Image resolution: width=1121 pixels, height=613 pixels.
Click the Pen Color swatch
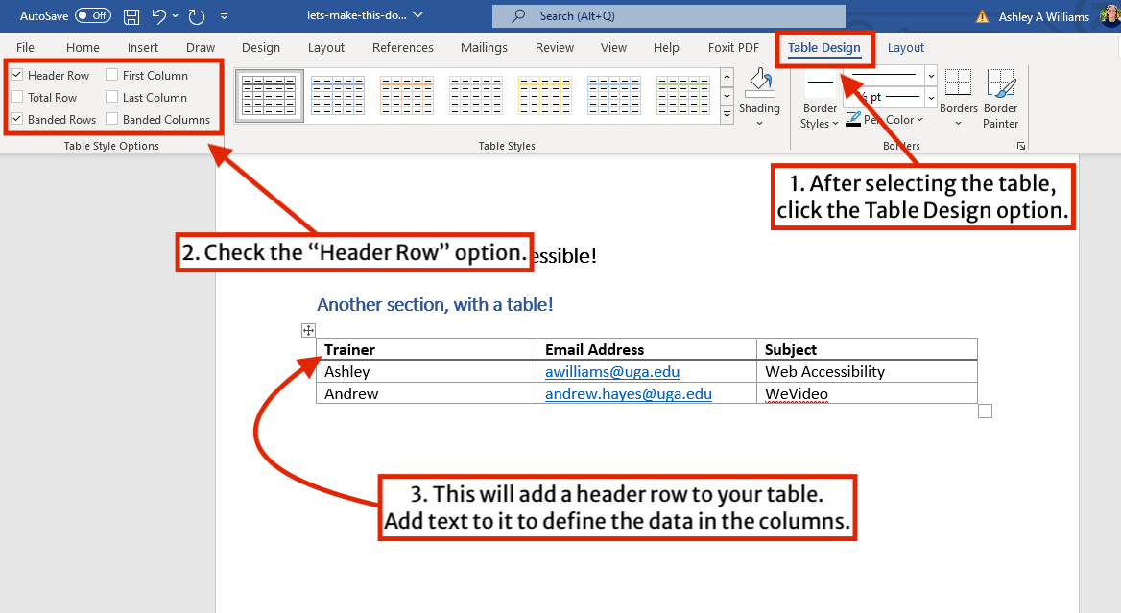point(853,119)
